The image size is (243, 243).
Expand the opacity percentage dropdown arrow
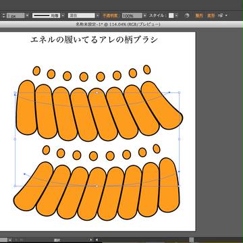click(x=144, y=16)
